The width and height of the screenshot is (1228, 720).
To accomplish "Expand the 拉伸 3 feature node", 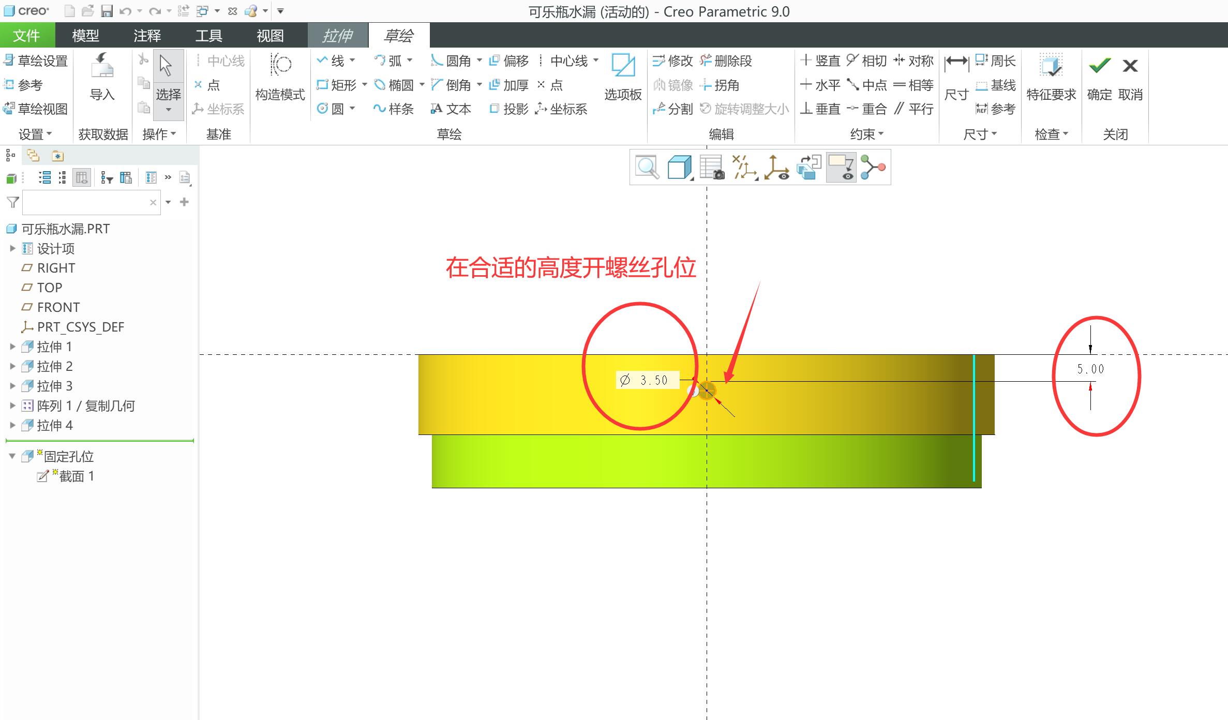I will (x=12, y=386).
